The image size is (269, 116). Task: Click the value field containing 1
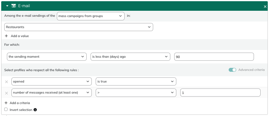click(220, 93)
